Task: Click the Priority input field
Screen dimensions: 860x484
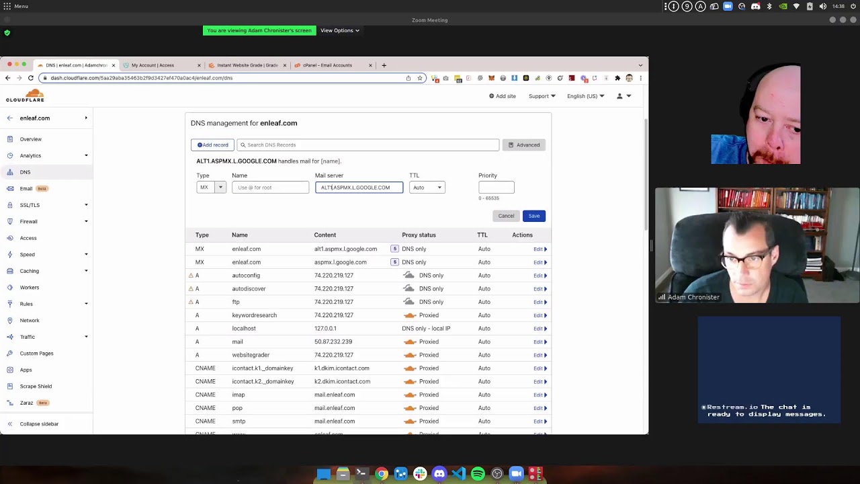Action: point(497,188)
